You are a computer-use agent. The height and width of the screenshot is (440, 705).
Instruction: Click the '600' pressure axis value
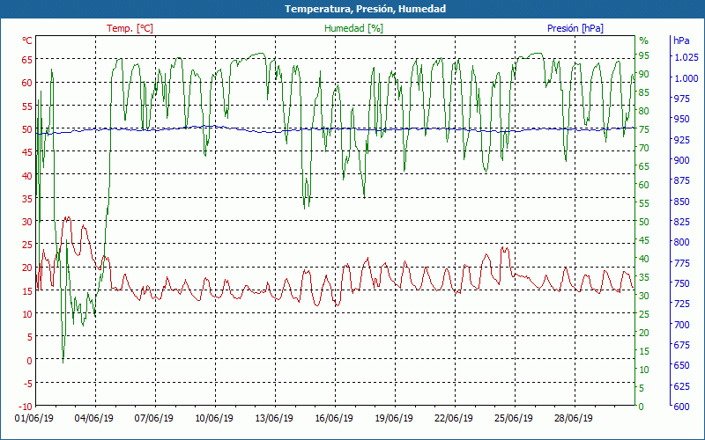(x=681, y=407)
